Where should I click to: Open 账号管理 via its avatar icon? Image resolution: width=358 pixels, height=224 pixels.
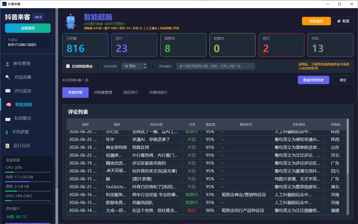8,64
